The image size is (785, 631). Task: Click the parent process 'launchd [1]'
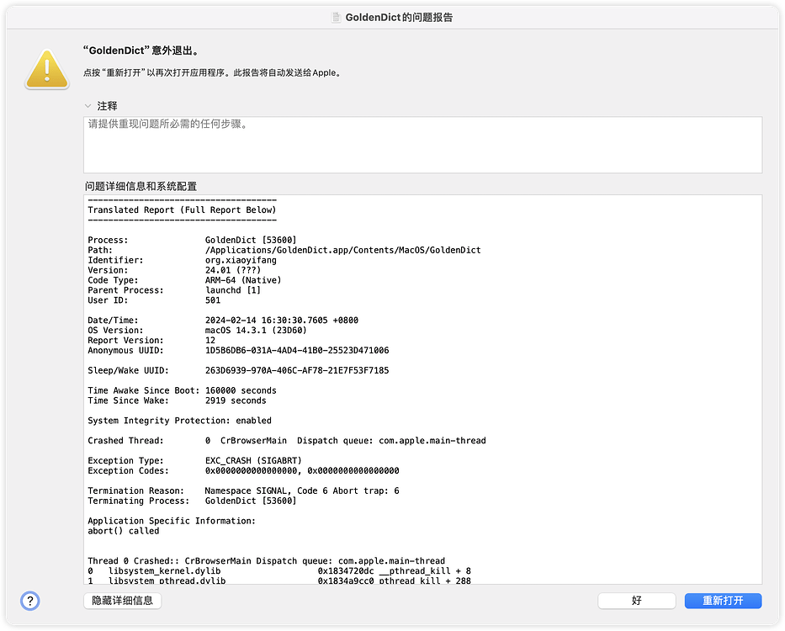[x=233, y=290]
